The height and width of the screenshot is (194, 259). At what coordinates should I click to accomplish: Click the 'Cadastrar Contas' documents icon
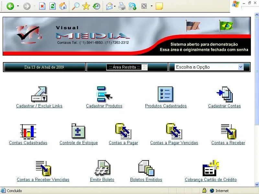tap(225, 94)
